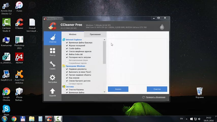Click the list scroll-down arrow

[x=104, y=92]
